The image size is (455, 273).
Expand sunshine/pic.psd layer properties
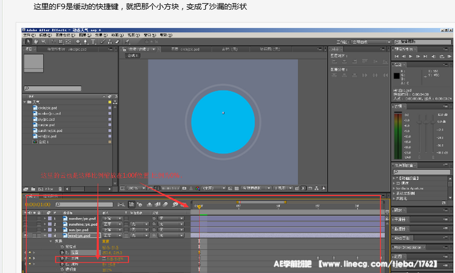tap(45, 224)
